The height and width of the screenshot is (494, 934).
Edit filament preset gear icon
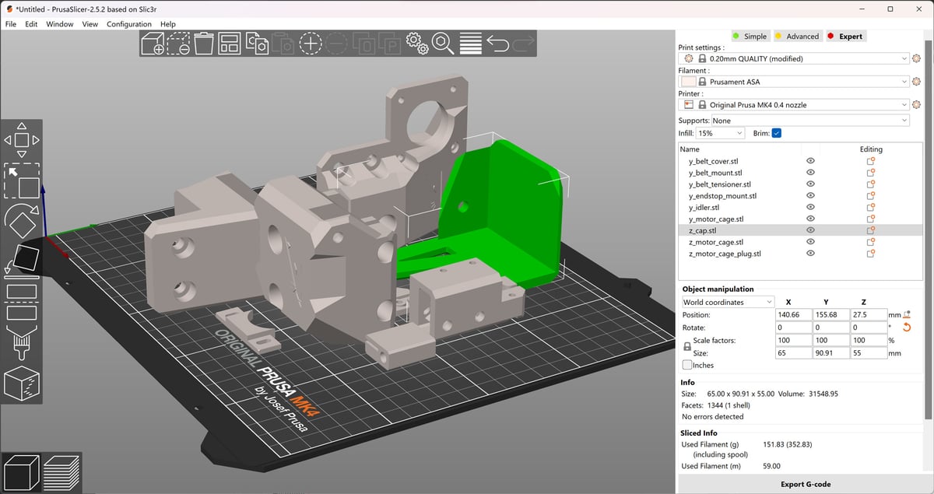point(916,82)
